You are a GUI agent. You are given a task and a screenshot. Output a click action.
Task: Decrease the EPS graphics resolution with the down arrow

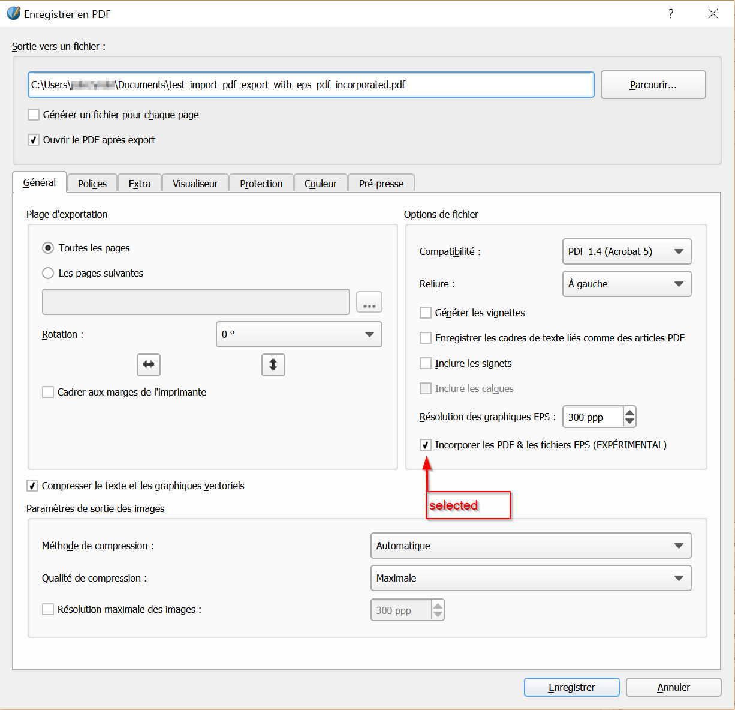pos(629,421)
